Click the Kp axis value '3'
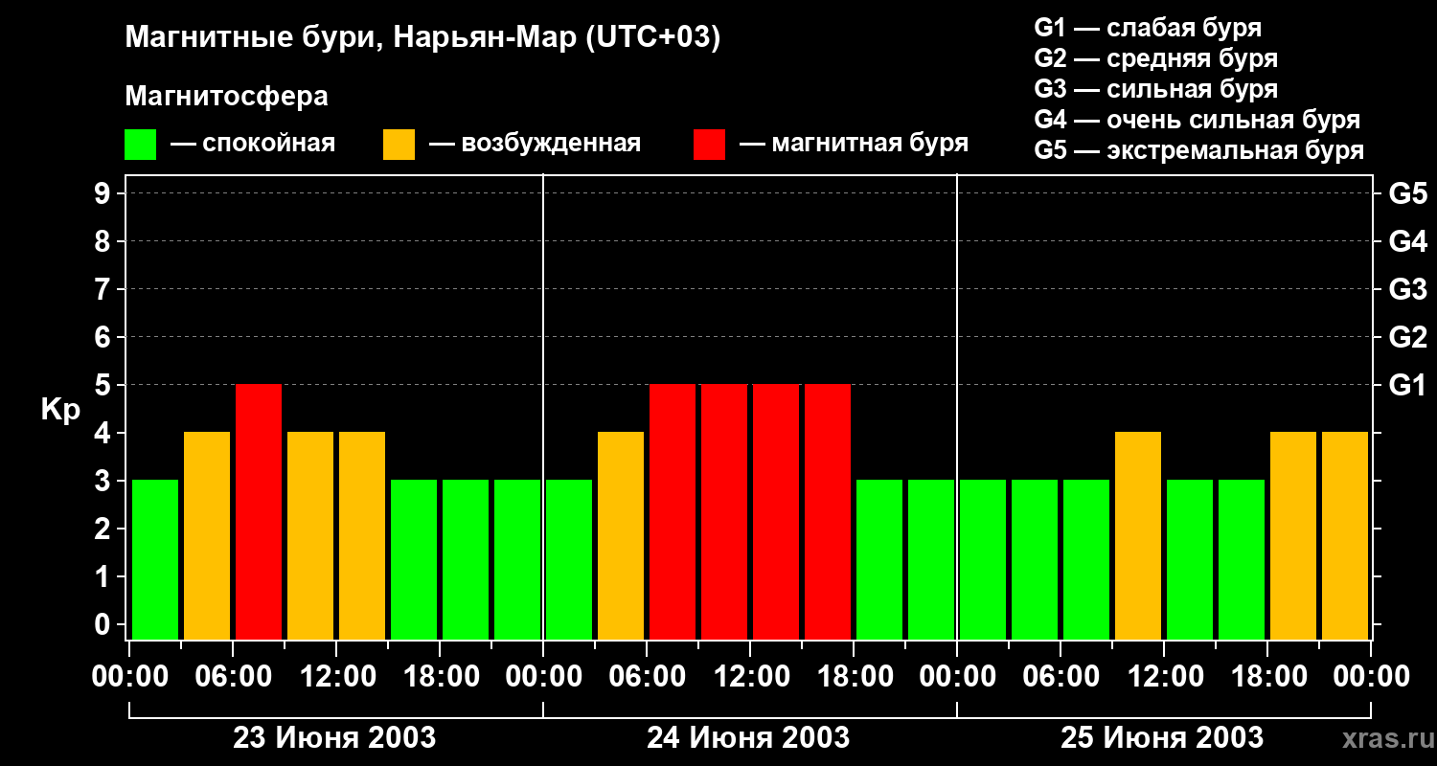Screen dimensions: 1437x766 tap(104, 481)
